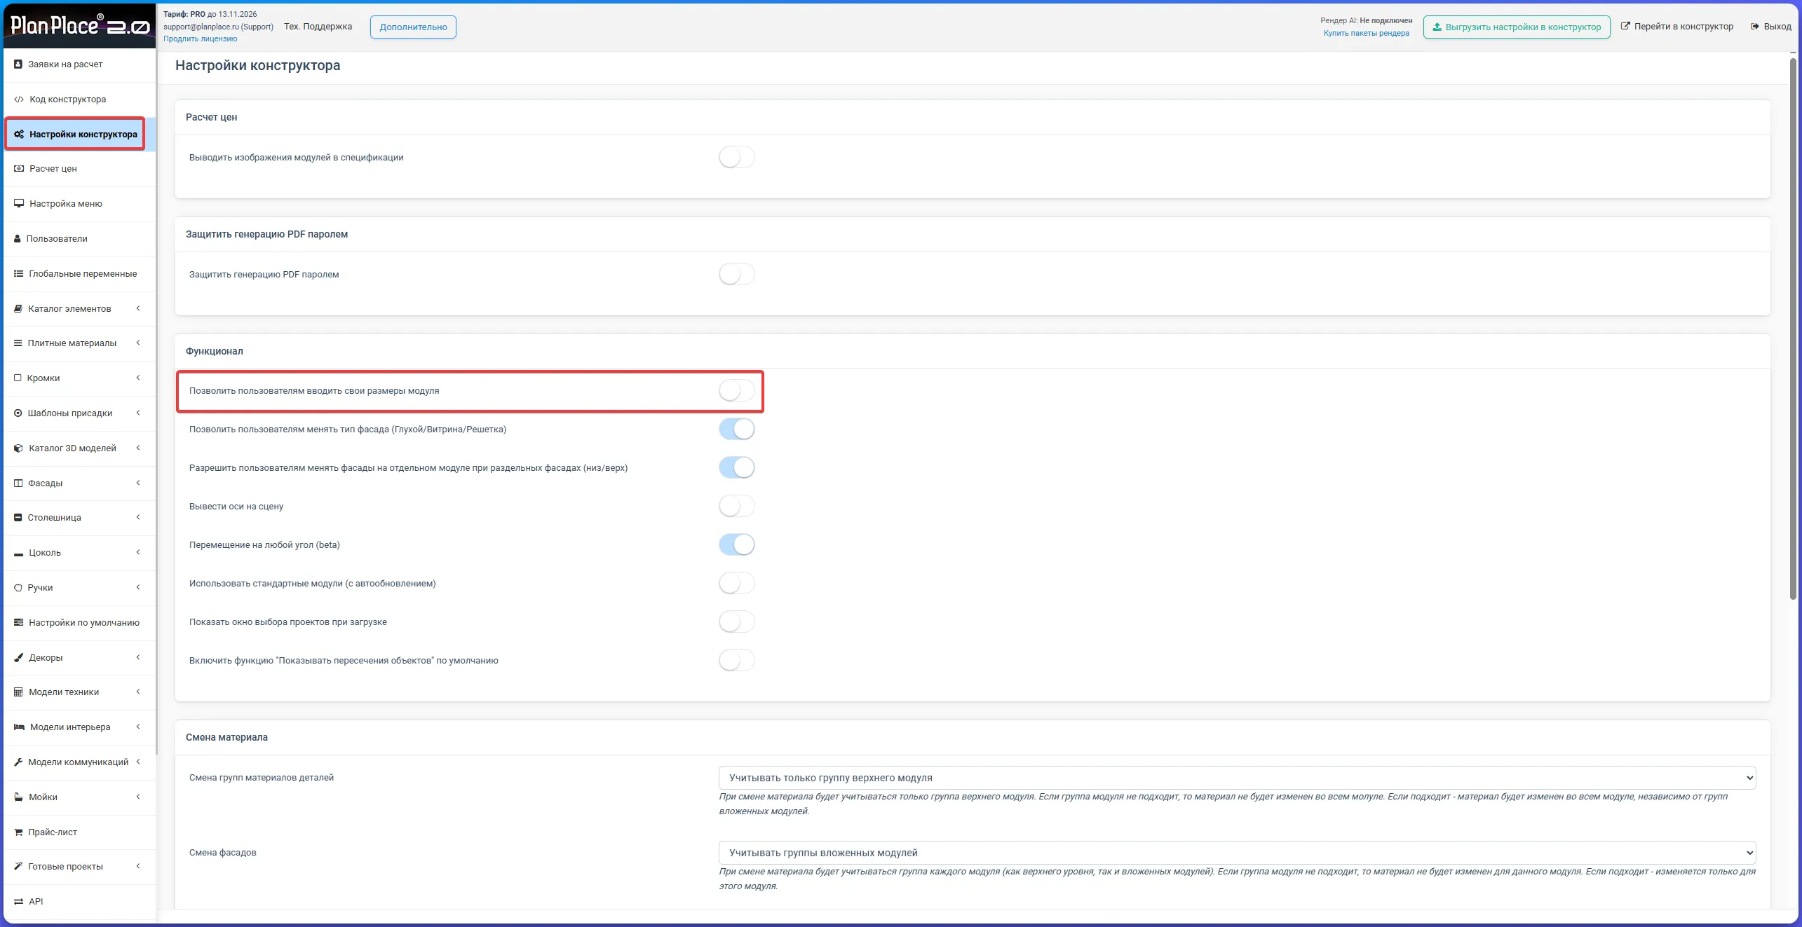Expand Плитные материалы chevron
Viewport: 1802px width, 927px height.
138,343
